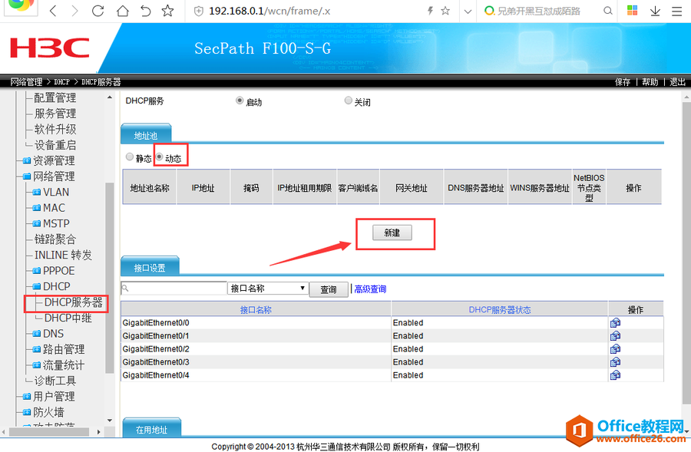691x452 pixels.
Task: Expand the DNS tree node
Action: pyautogui.click(x=37, y=334)
